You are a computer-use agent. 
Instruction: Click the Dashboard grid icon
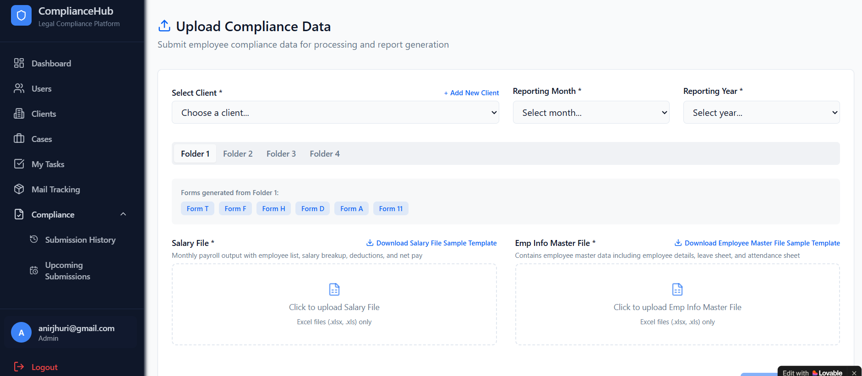[19, 63]
